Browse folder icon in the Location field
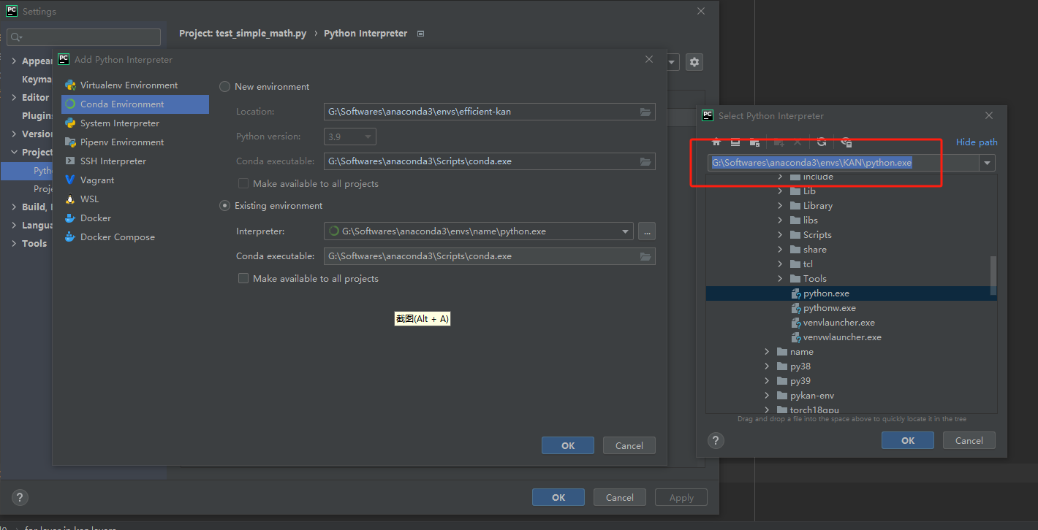Image resolution: width=1038 pixels, height=530 pixels. click(x=645, y=112)
